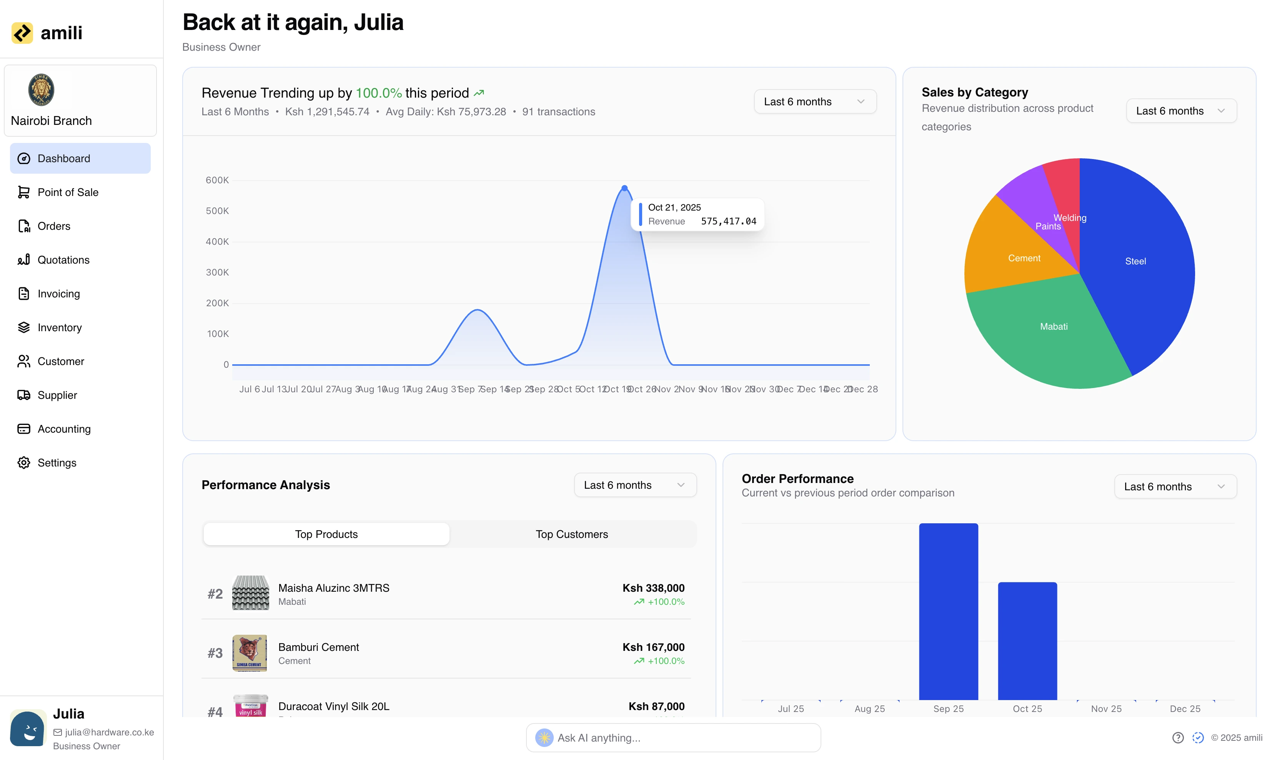Click the AI sparkle icon in the ask bar
Screen dimensions: 1272x760
coord(544,737)
